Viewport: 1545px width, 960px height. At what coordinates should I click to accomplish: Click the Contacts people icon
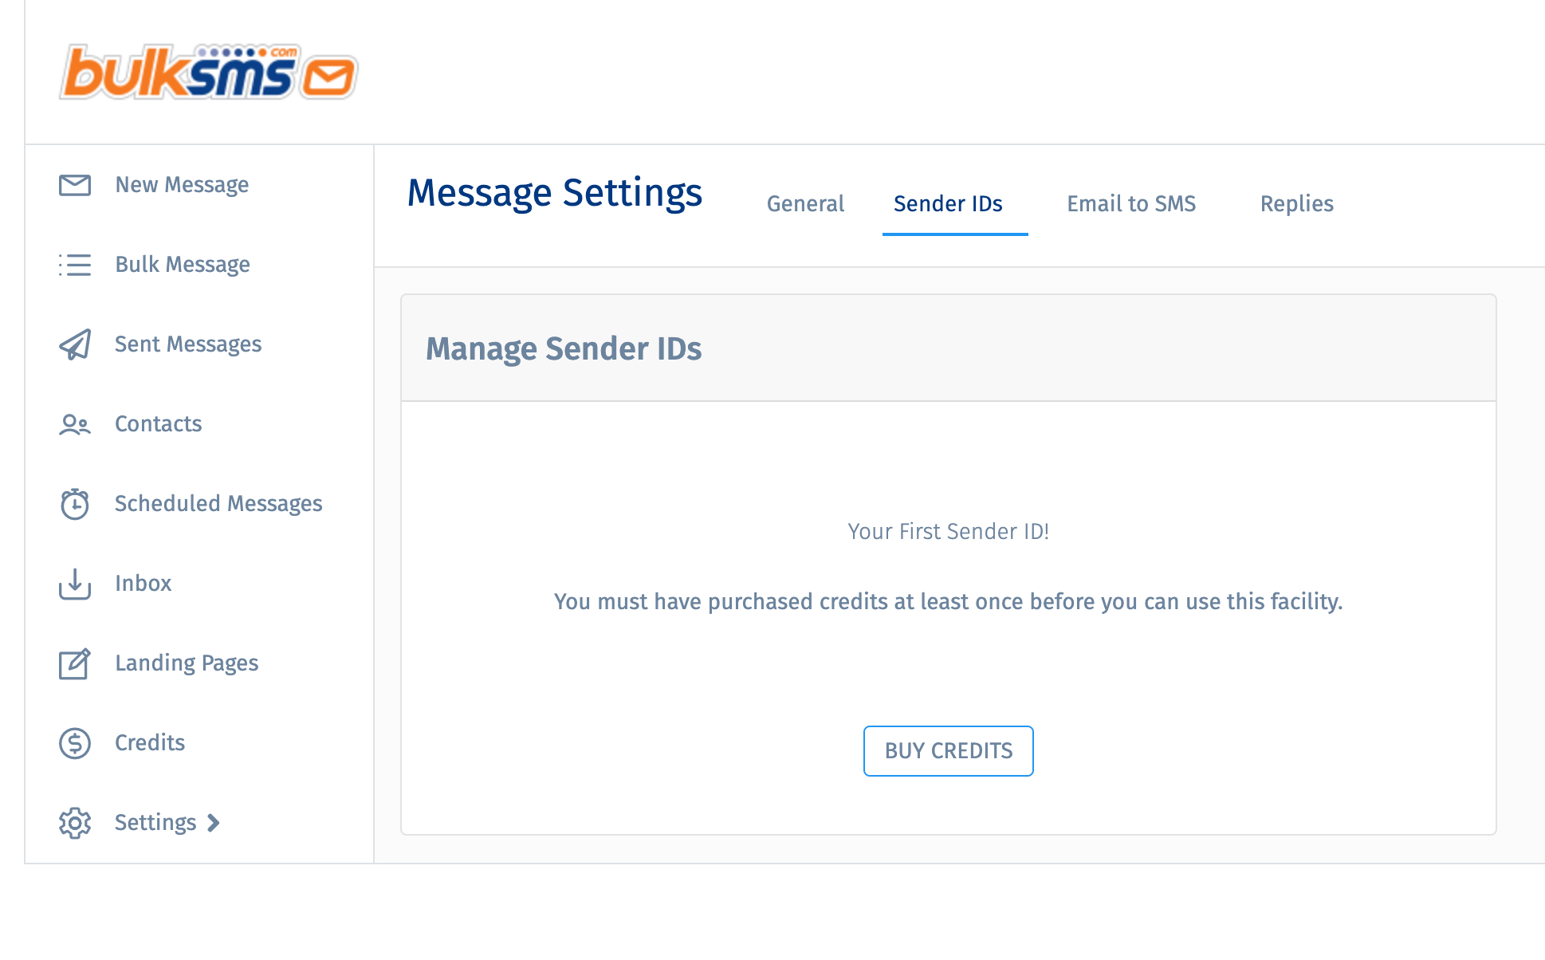pos(75,424)
